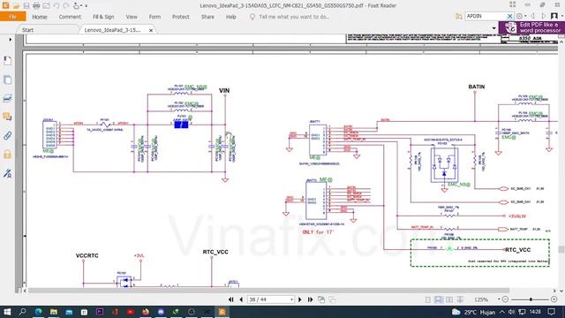
Task: Click the zoom in plus button
Action: (x=554, y=299)
